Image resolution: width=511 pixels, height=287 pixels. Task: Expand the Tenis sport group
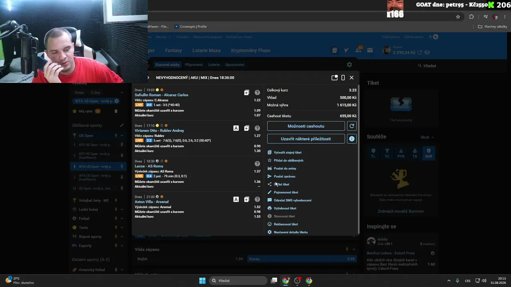[x=122, y=228]
